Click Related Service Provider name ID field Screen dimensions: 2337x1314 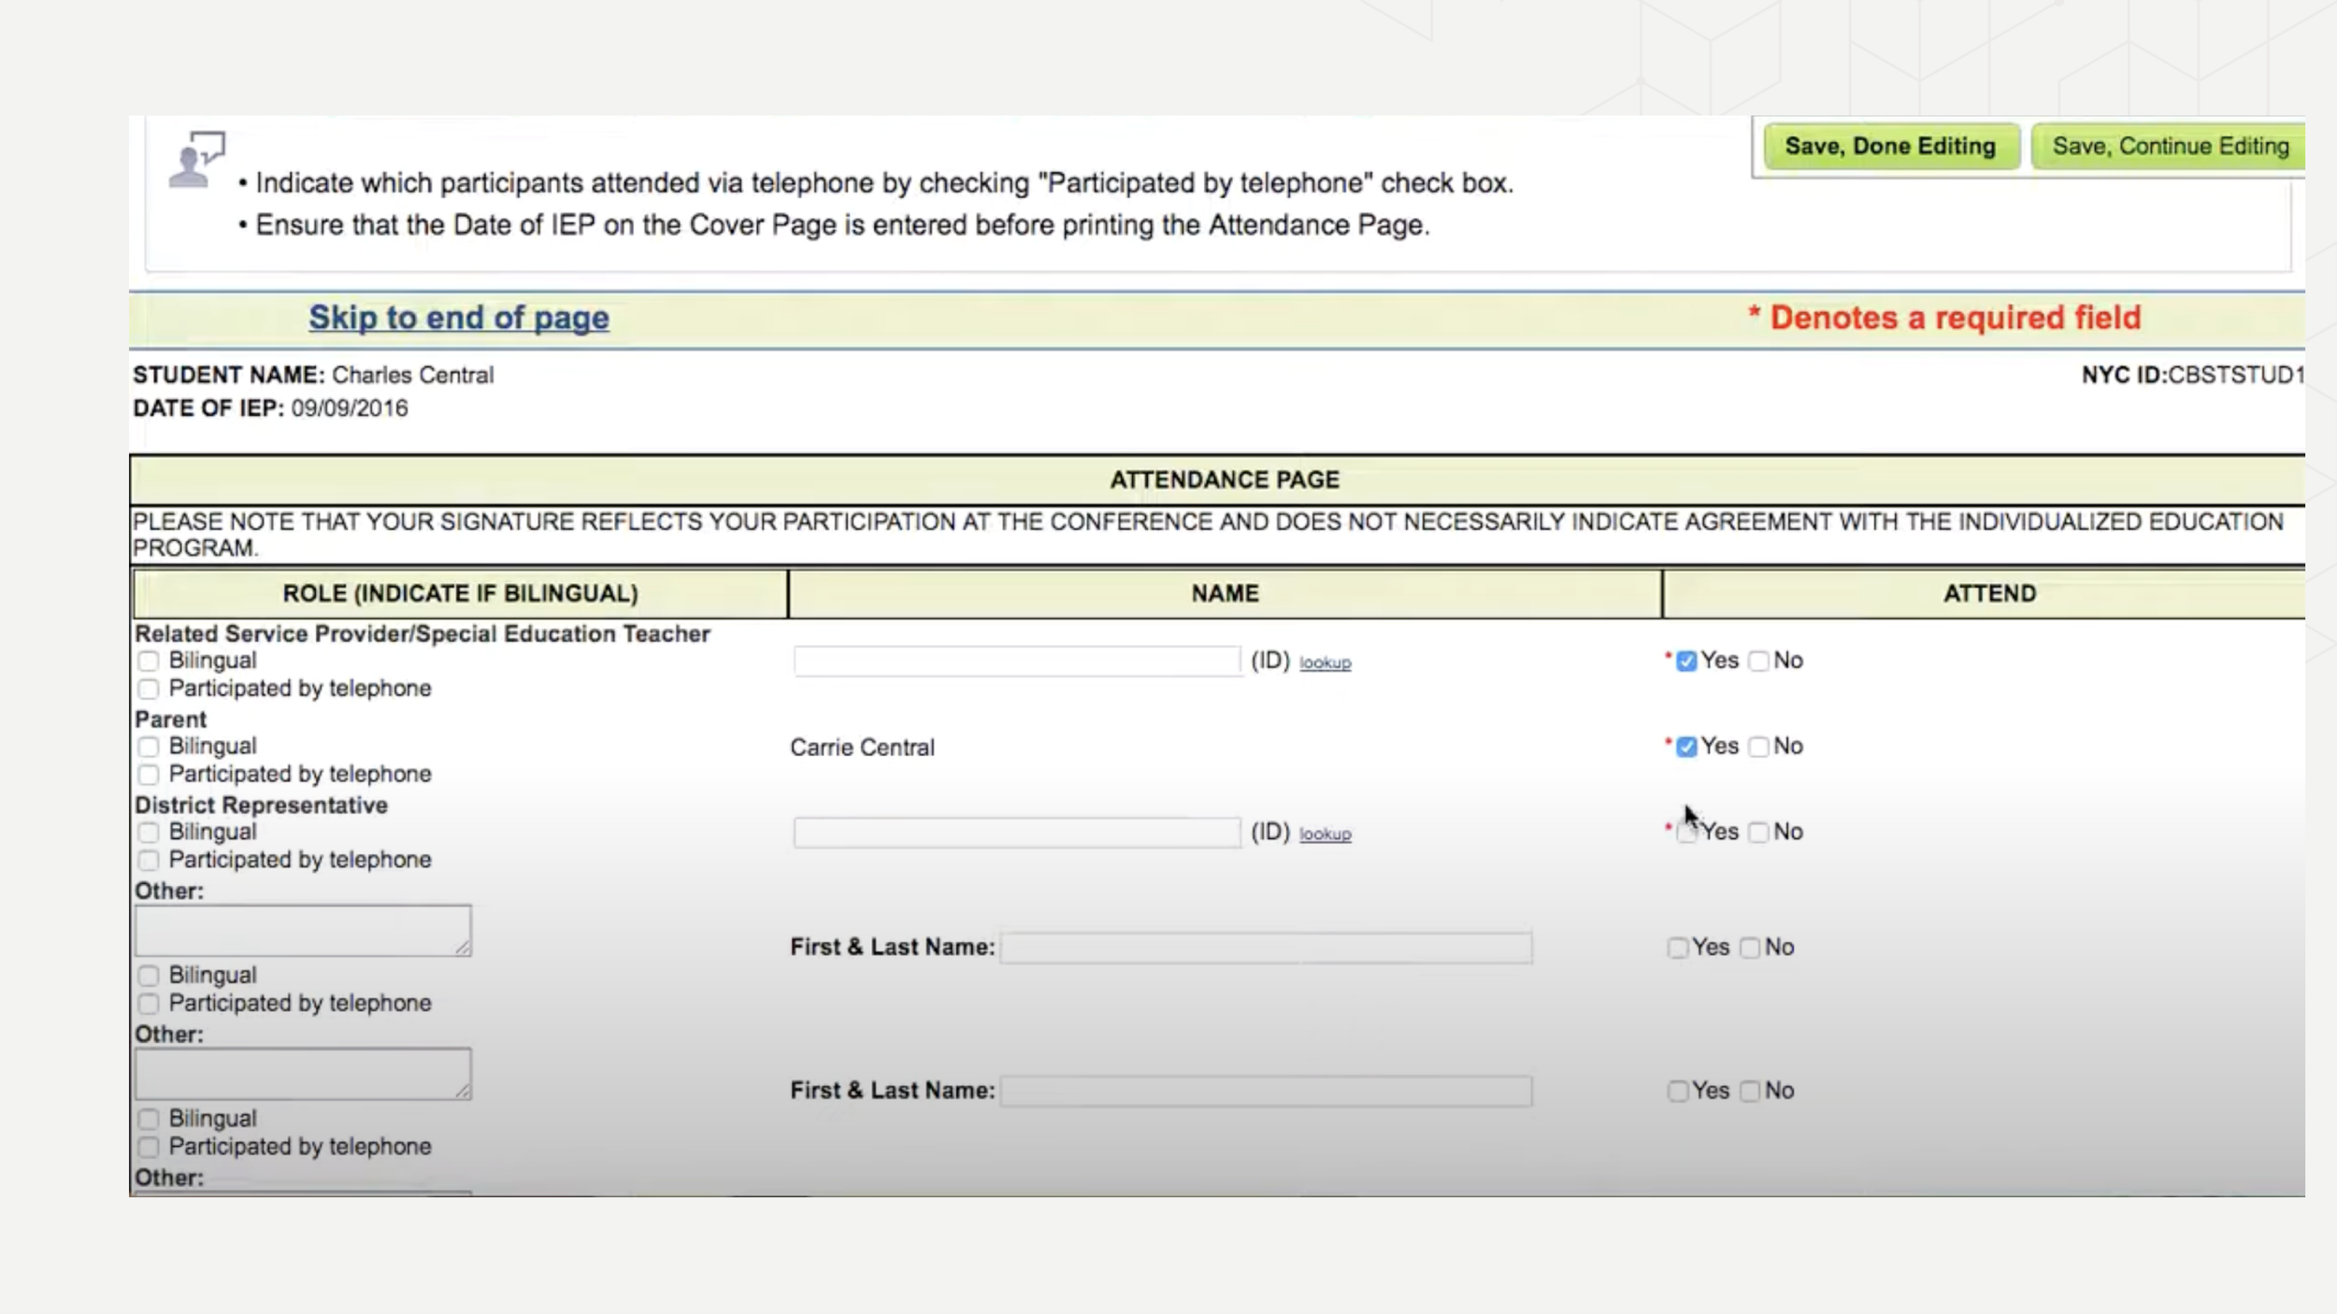(1016, 662)
